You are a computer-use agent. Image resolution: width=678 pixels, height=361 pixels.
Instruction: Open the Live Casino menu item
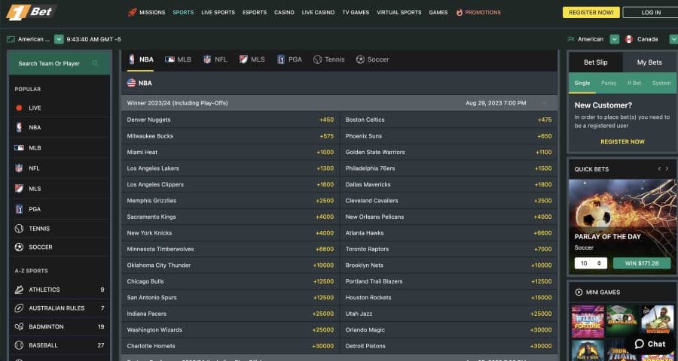point(318,13)
